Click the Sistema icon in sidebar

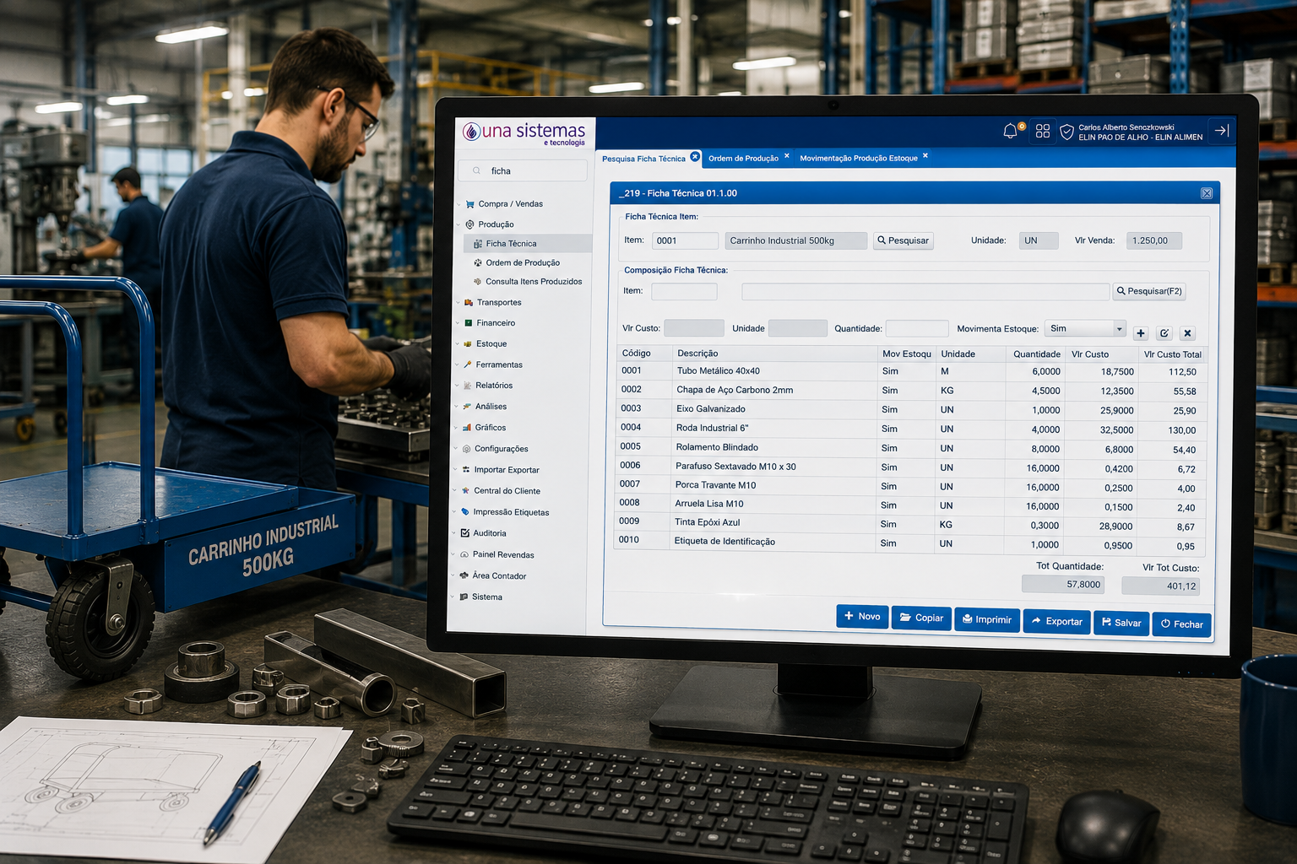(464, 597)
